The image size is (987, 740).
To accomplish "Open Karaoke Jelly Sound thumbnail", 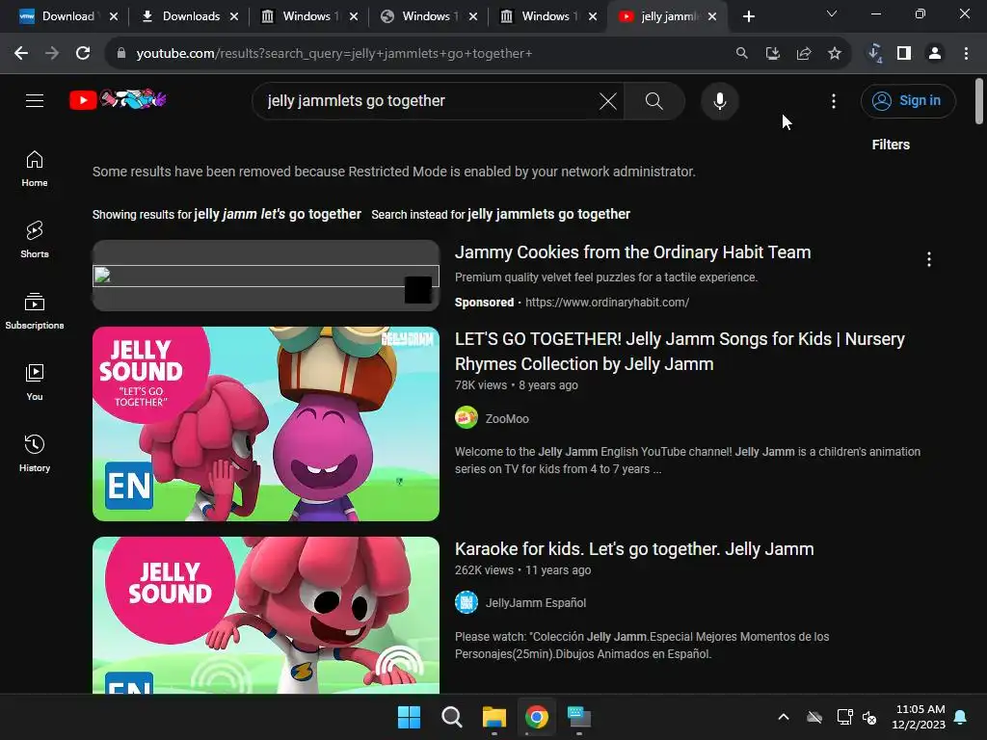I will click(266, 615).
